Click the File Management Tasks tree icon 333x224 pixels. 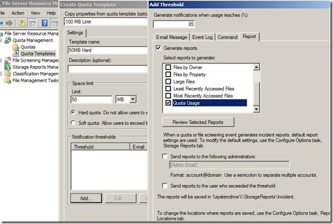tap(7, 80)
